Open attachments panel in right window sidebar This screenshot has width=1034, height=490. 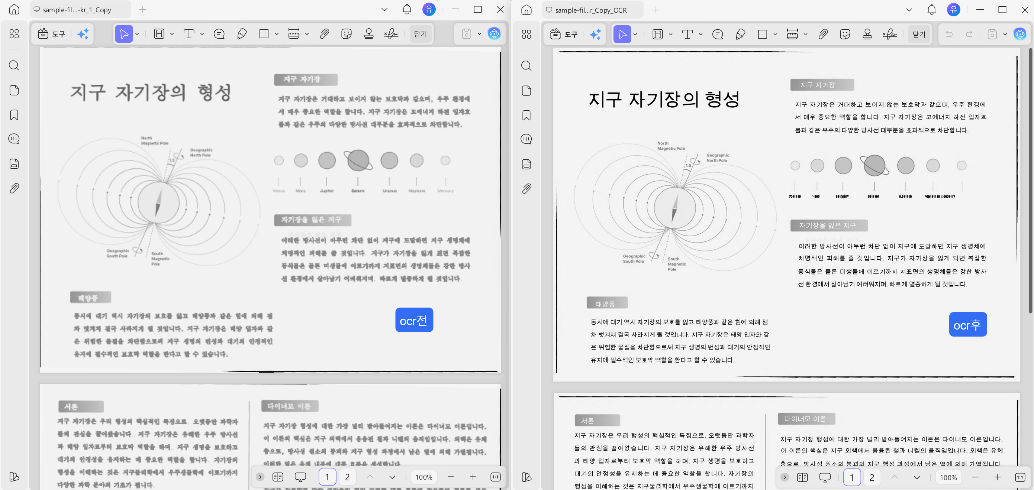(526, 188)
